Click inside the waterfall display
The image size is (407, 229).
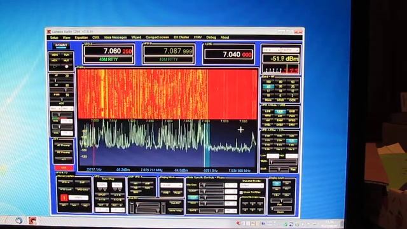pyautogui.click(x=168, y=94)
